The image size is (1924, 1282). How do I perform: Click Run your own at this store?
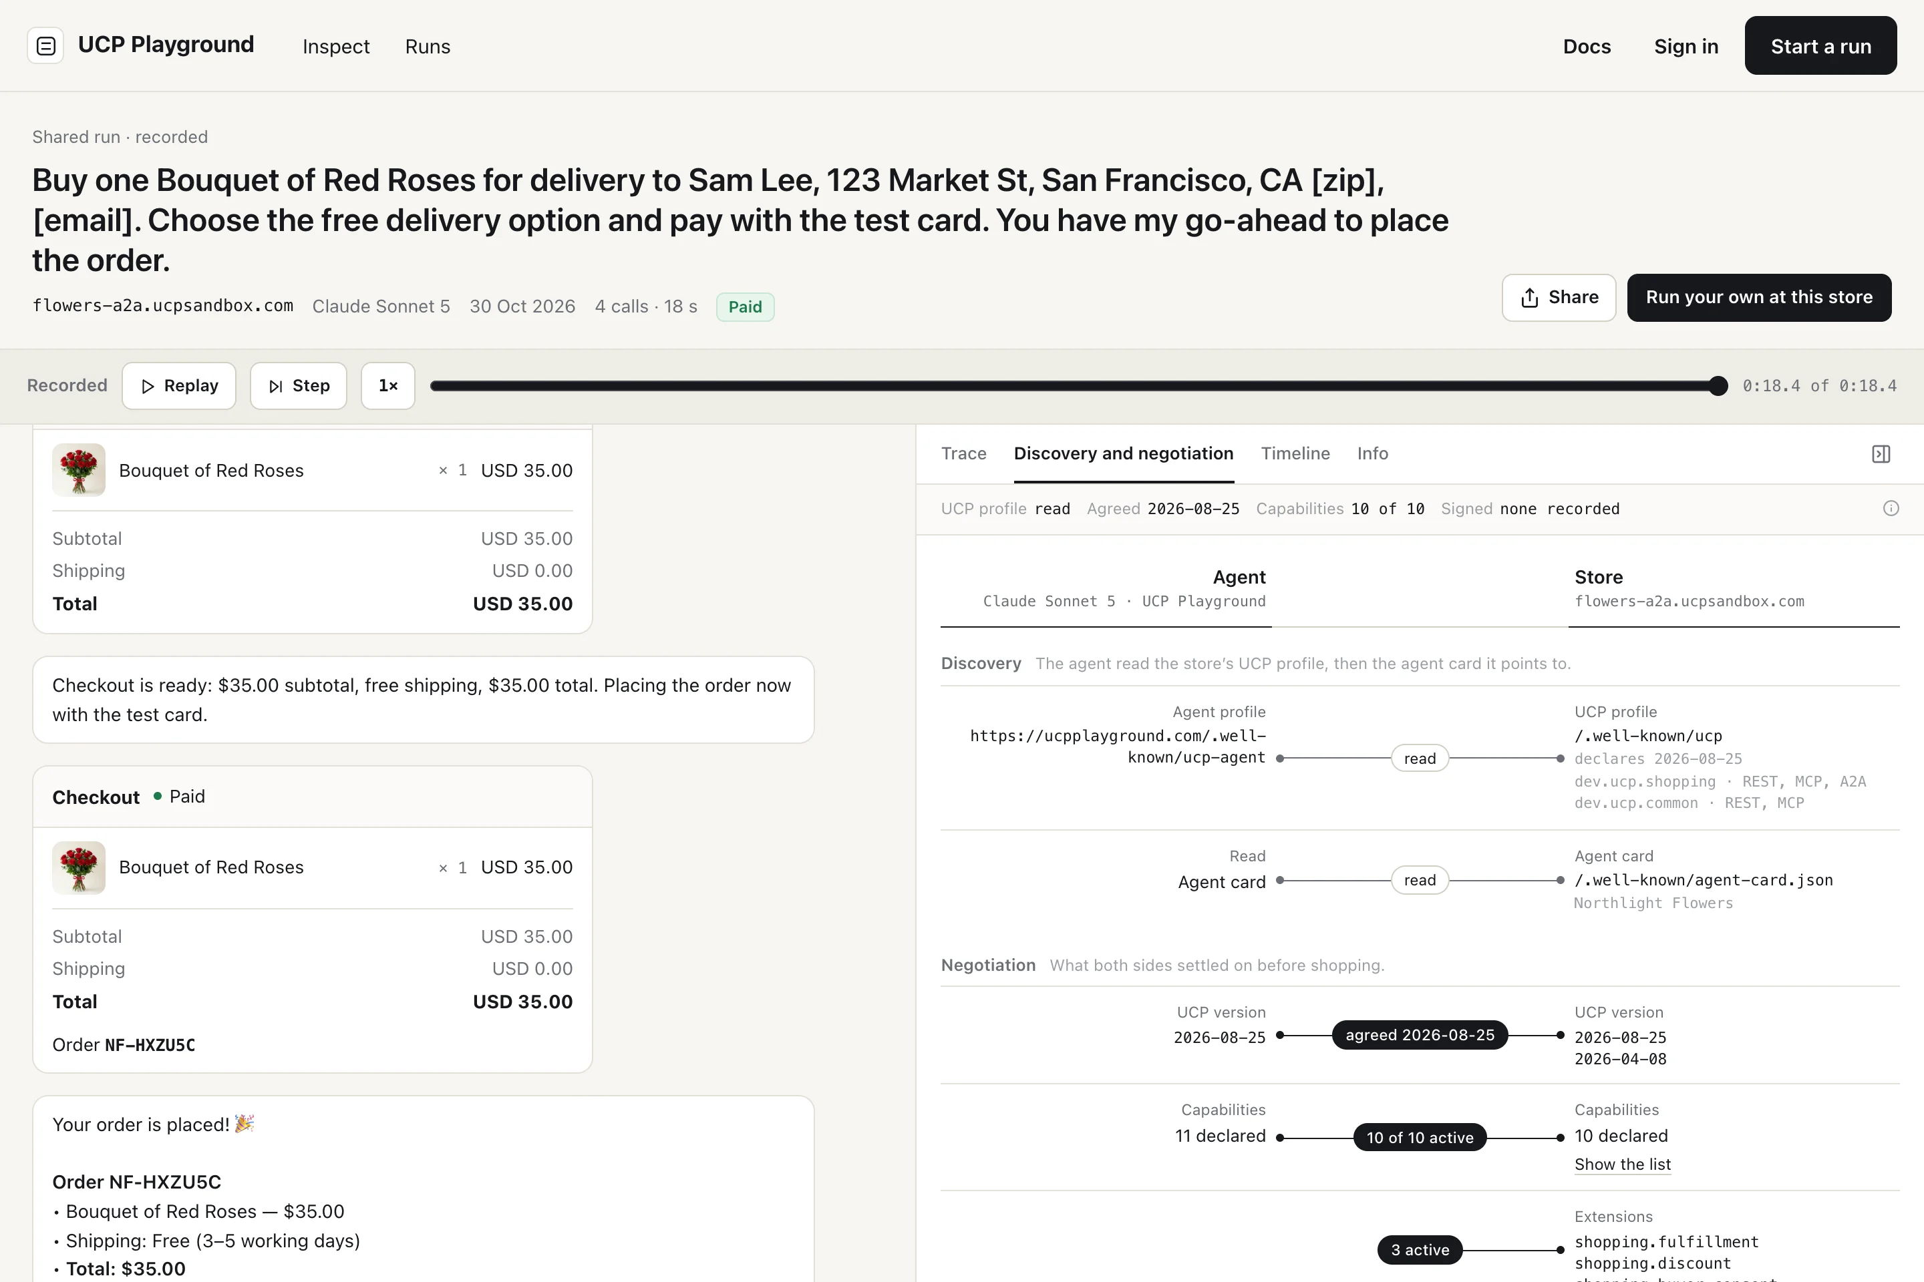tap(1759, 298)
